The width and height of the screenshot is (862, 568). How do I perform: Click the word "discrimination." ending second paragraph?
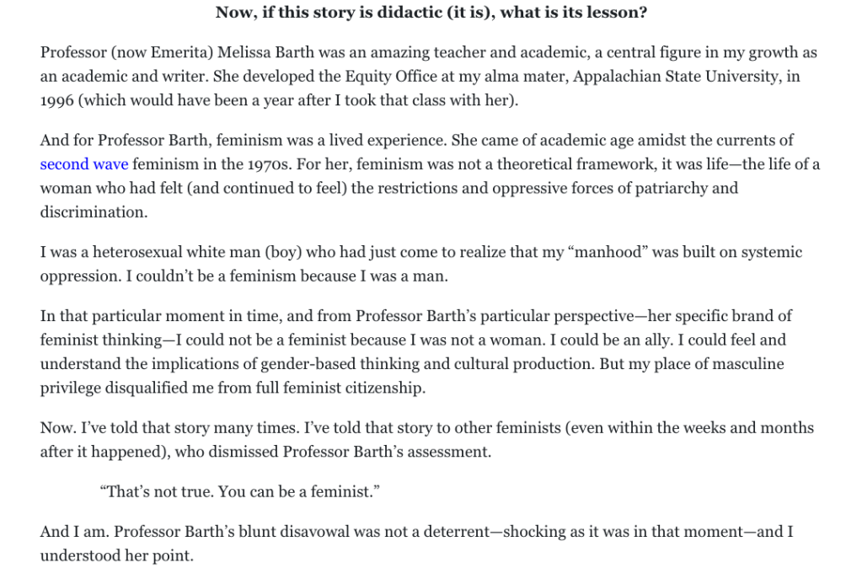tap(94, 212)
